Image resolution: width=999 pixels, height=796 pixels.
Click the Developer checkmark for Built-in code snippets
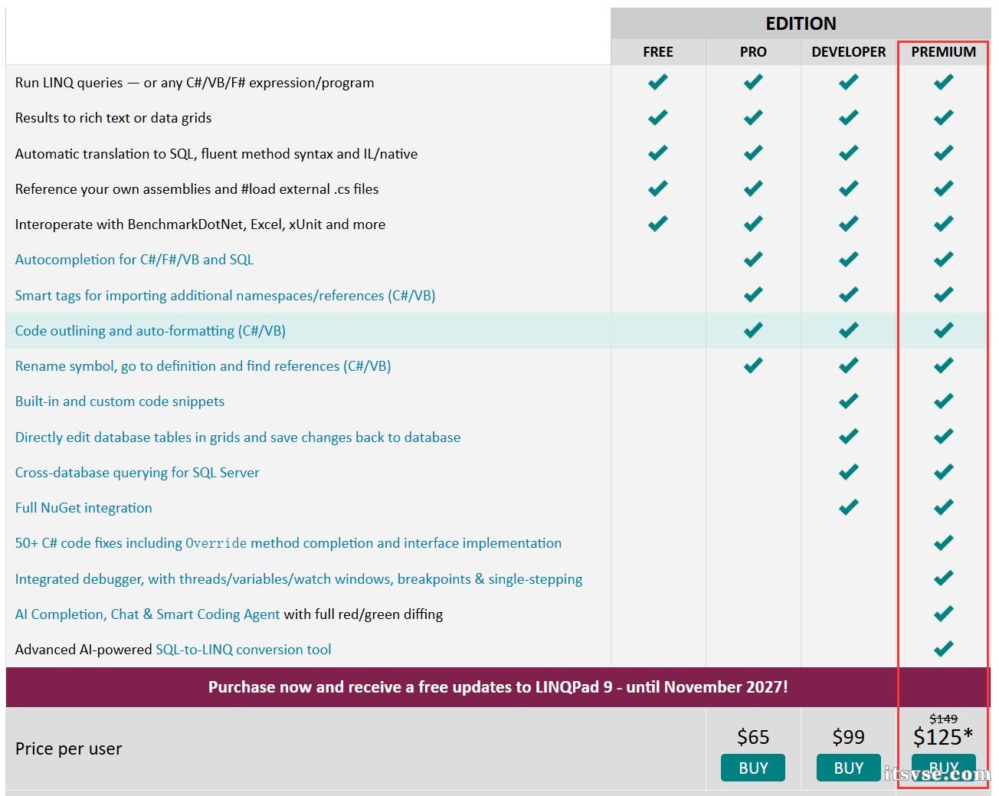click(848, 401)
